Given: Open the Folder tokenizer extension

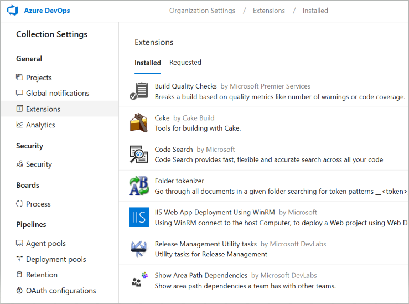Looking at the screenshot, I should pos(179,181).
